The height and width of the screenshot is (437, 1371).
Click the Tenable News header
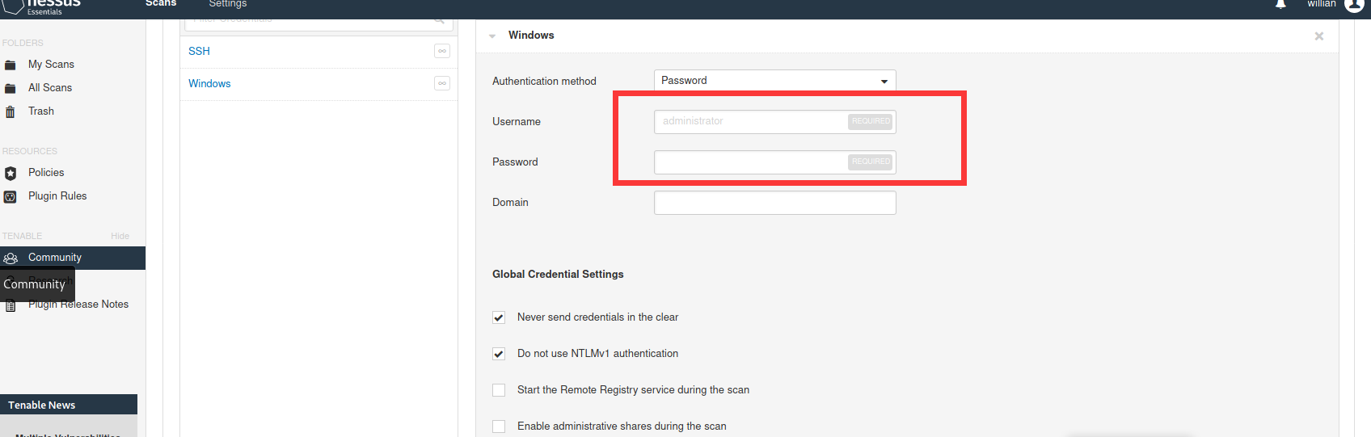[x=69, y=405]
